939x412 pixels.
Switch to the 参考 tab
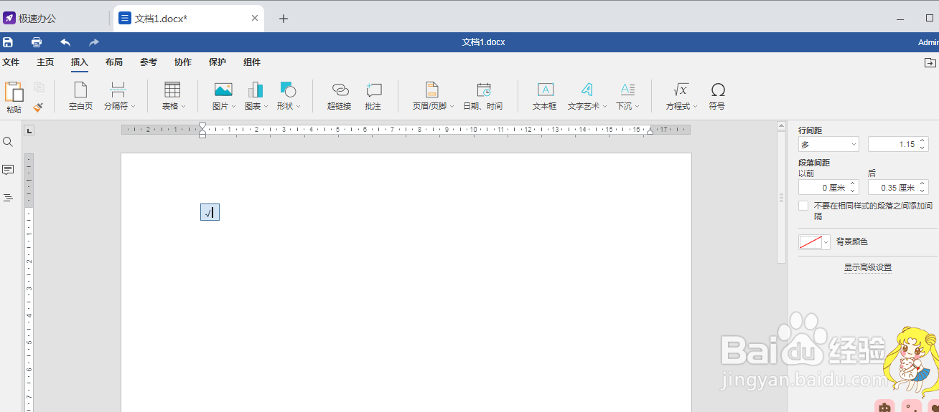pos(148,62)
